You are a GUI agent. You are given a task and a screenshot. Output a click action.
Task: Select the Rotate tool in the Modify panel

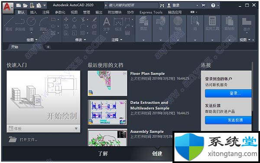point(74,19)
